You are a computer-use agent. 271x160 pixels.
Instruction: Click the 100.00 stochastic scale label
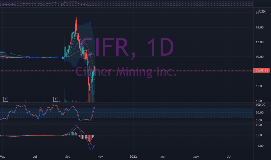pos(261,105)
